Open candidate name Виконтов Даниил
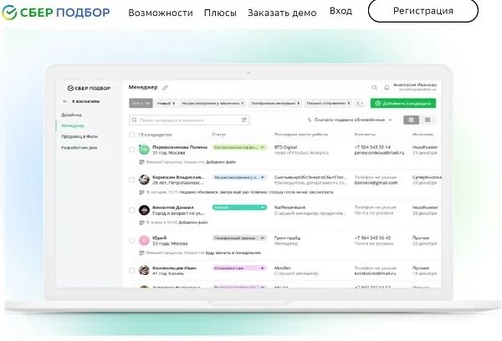 173,207
